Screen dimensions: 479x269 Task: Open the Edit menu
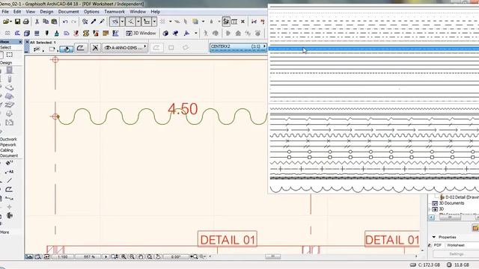pyautogui.click(x=17, y=12)
